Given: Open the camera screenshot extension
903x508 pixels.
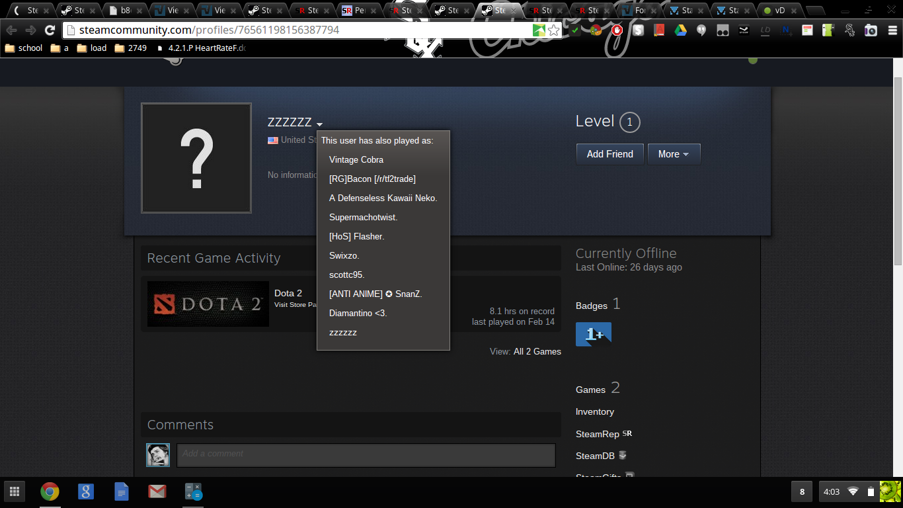Looking at the screenshot, I should pos(871,30).
